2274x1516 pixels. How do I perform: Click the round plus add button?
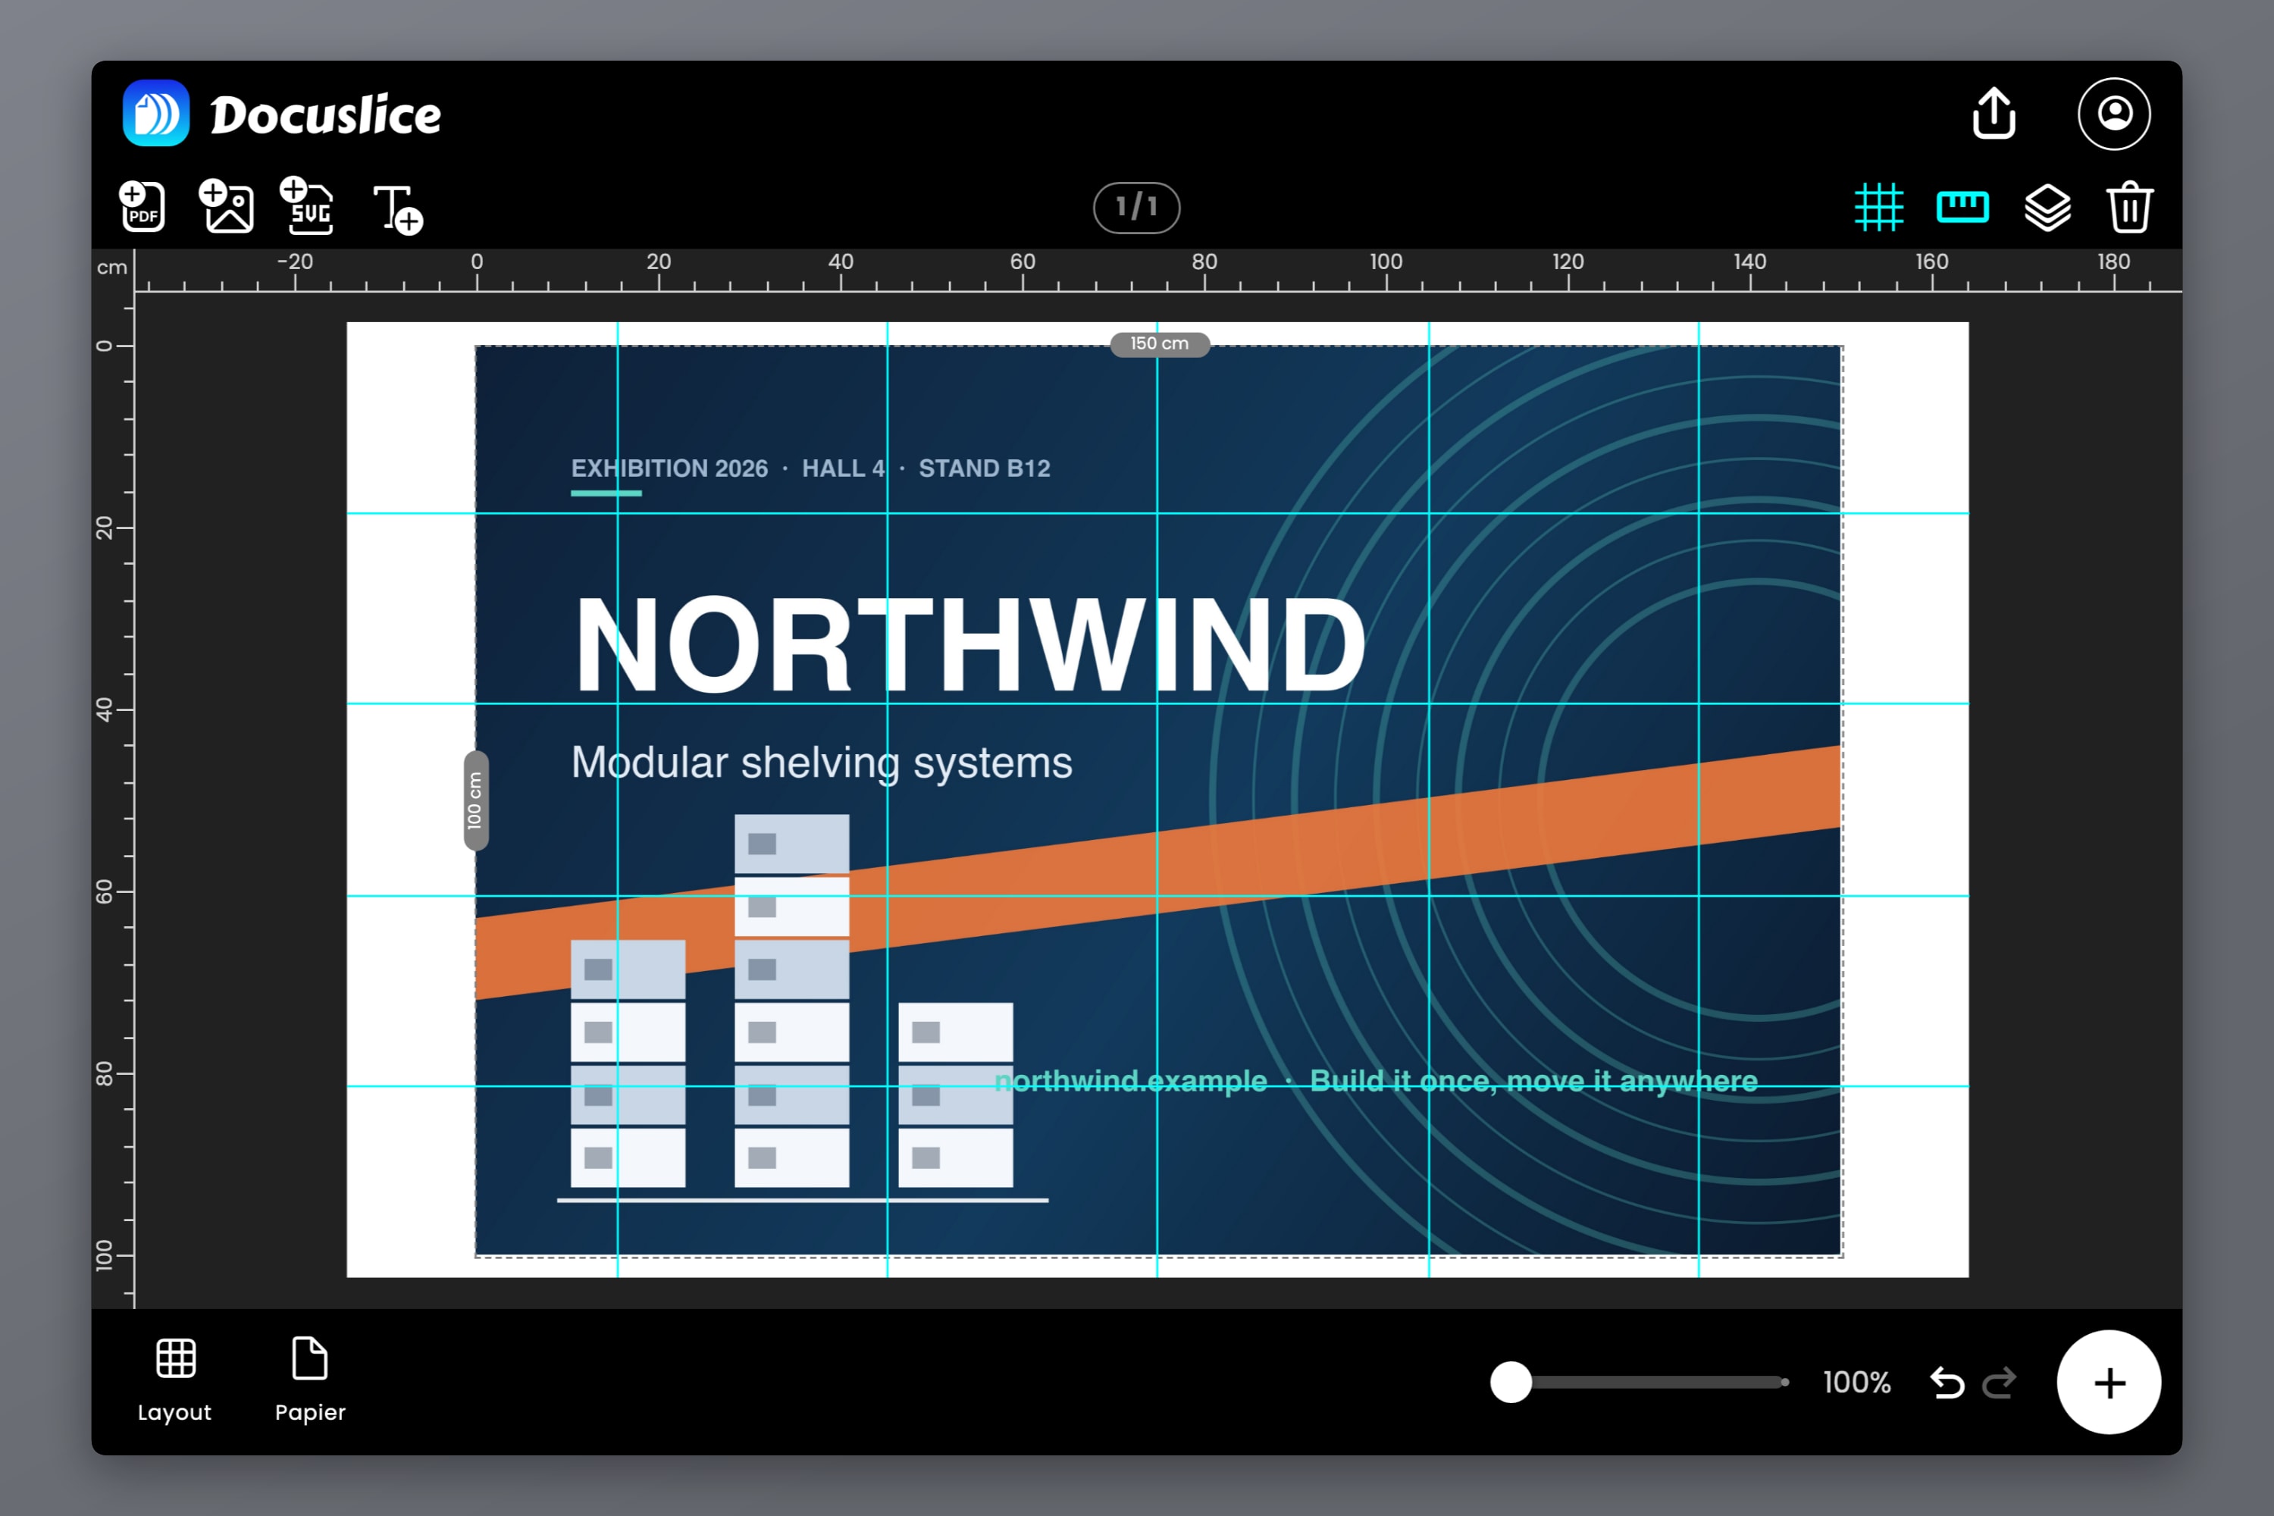tap(2109, 1382)
